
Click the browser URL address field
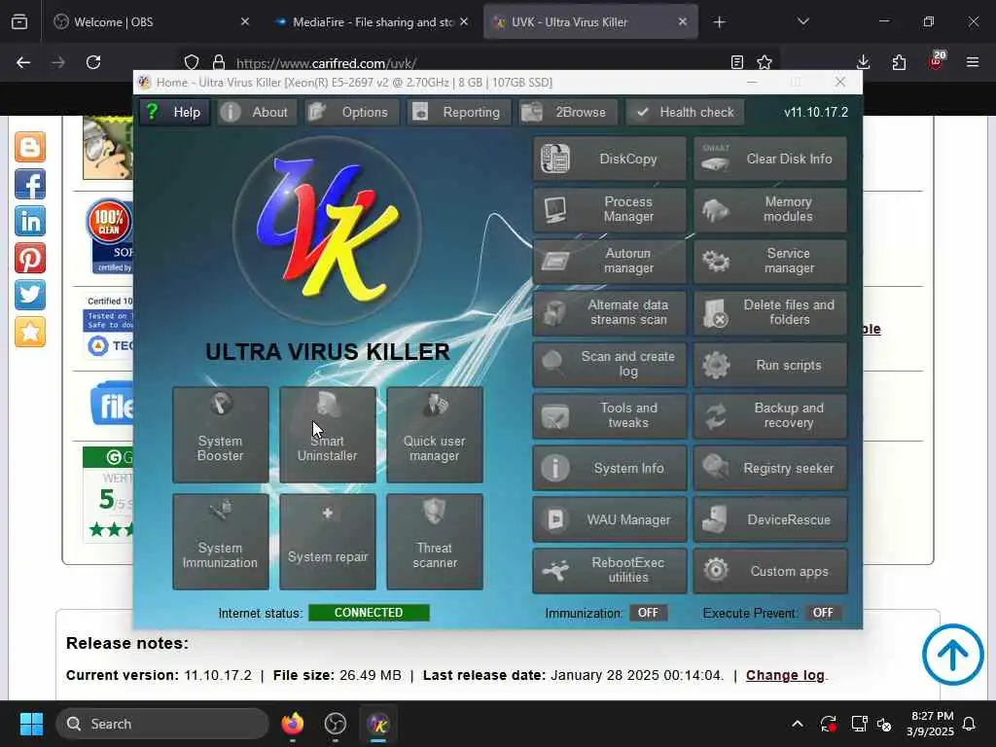[477, 63]
